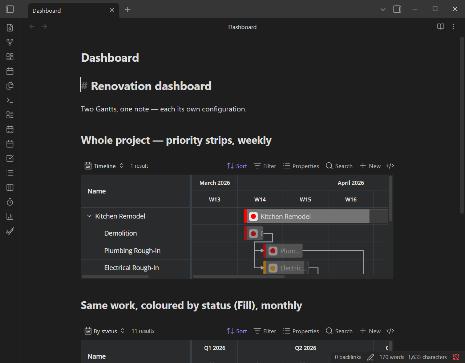Click Filter in the Timeline base toolbar
Screen dimensions: 465x363
(265, 166)
